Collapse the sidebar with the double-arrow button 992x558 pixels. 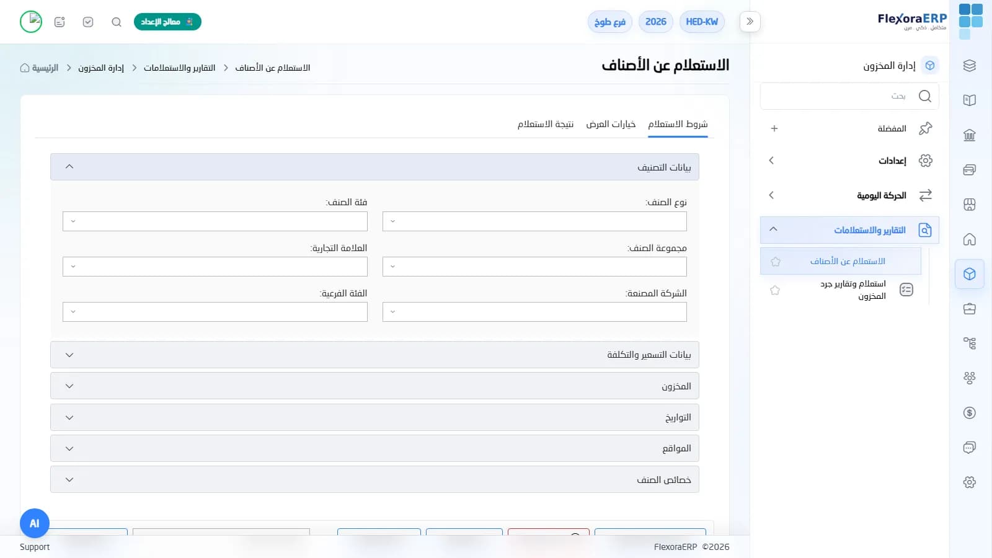pyautogui.click(x=750, y=22)
